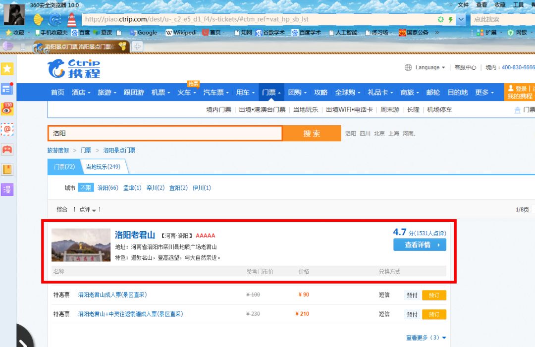This screenshot has width=535, height=347.
Task: Expand 查看更多 (3) tickets
Action: click(x=426, y=338)
